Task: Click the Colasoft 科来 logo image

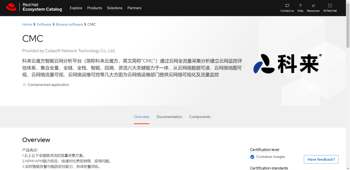Action: 287,64
